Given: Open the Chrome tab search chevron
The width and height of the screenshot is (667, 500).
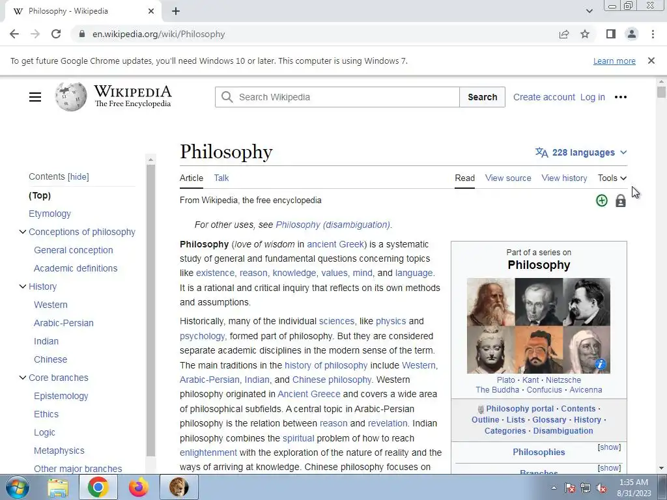Looking at the screenshot, I should (589, 11).
